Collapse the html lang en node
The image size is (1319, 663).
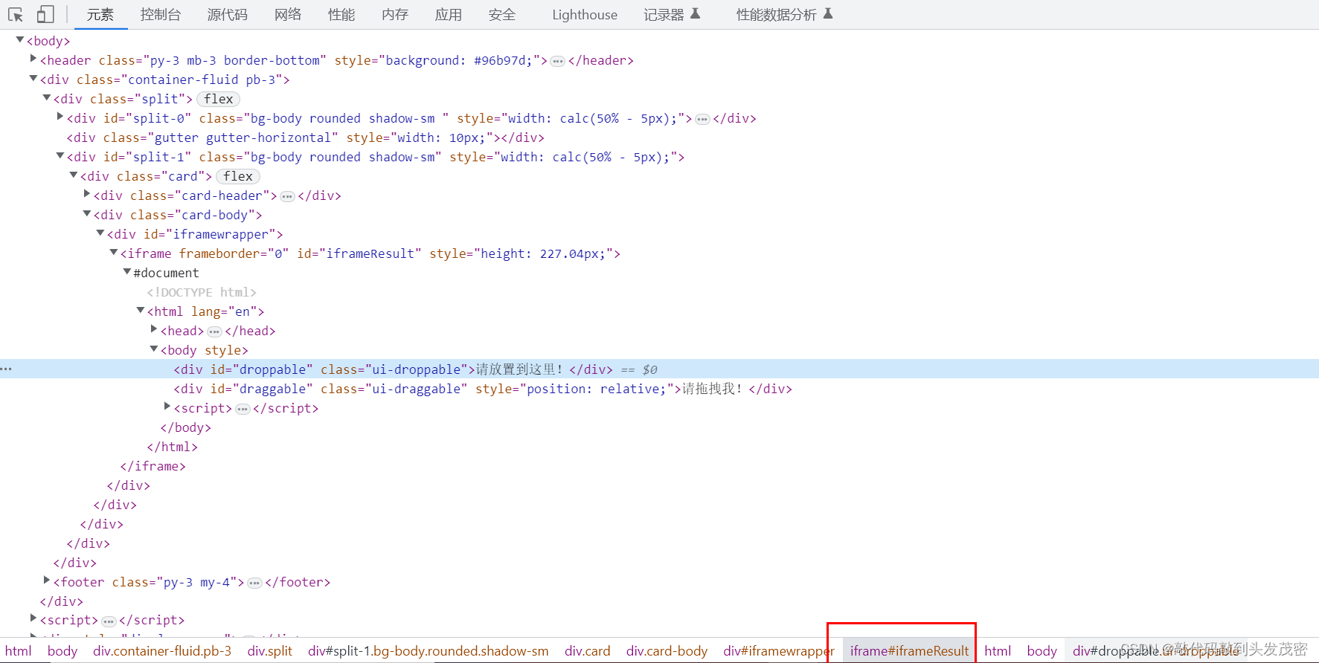(x=141, y=310)
